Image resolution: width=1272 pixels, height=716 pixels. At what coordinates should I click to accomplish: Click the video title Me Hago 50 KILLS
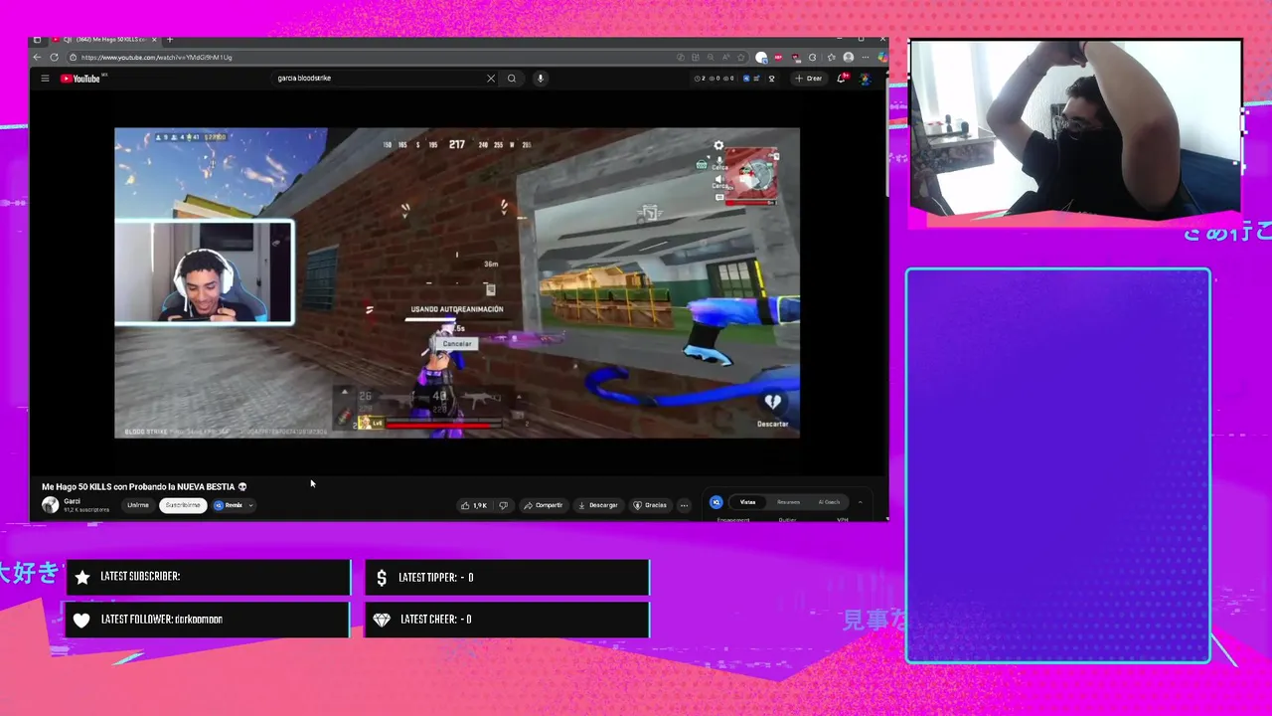point(144,486)
